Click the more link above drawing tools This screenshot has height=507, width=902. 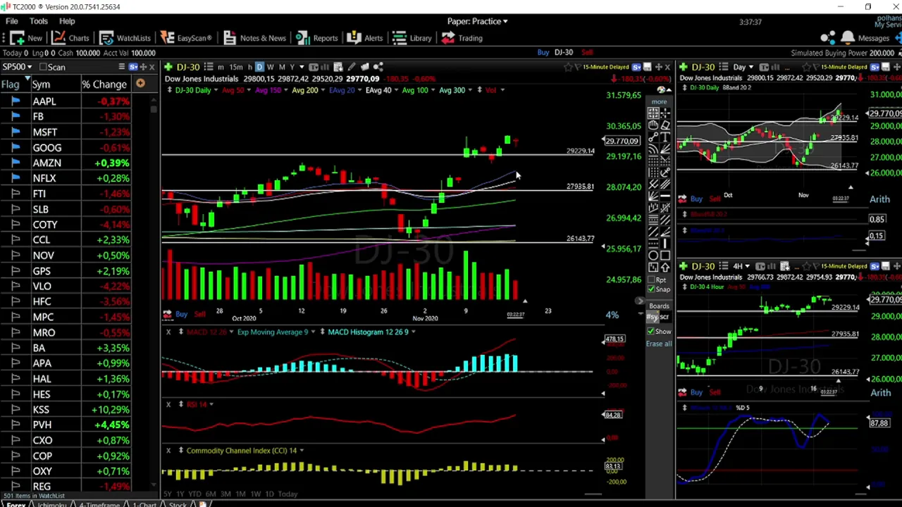coord(659,101)
